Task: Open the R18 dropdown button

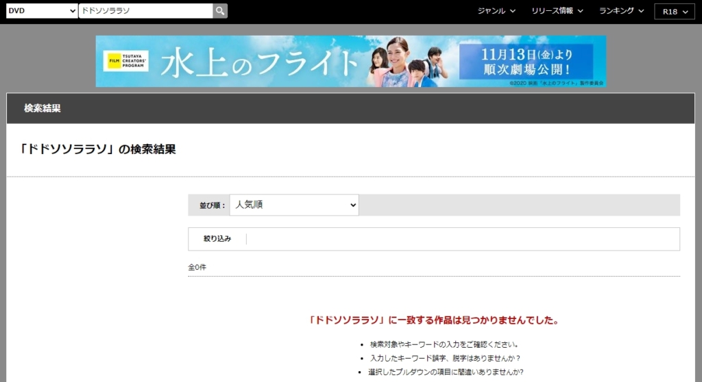Action: (675, 12)
